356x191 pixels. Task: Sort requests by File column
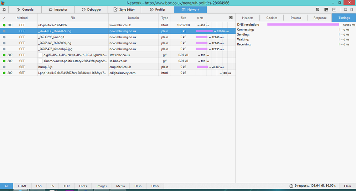tap(73, 18)
